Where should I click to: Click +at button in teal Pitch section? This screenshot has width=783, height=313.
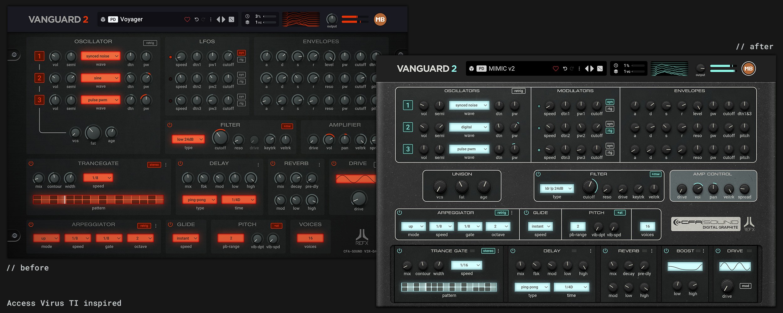[620, 213]
